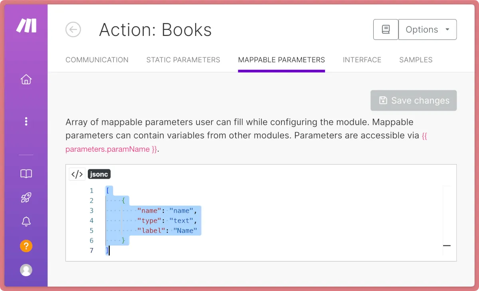Open notifications bell icon
Screen dimensions: 479x291
[26, 222]
